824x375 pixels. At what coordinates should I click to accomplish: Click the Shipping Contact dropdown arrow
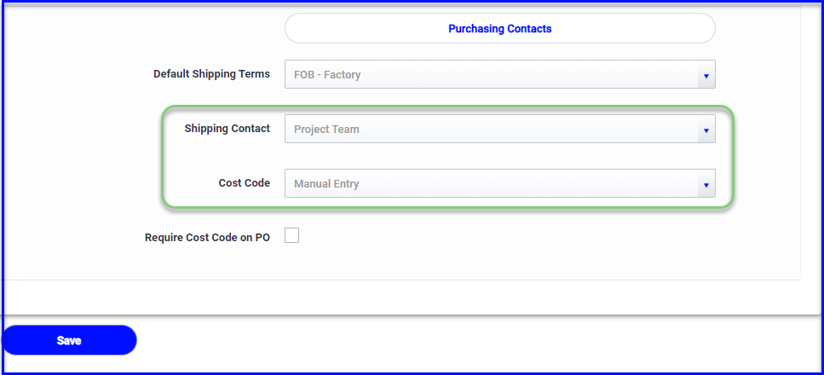pos(706,130)
